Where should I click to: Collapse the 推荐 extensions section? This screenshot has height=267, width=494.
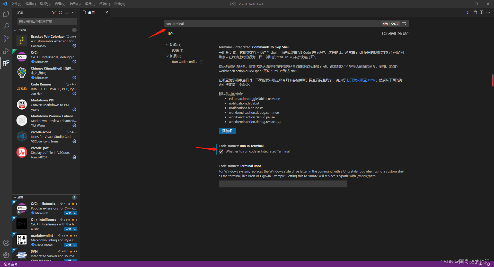point(15,197)
